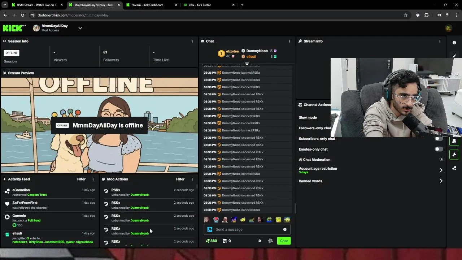Go back with the browser back arrow
The width and height of the screenshot is (462, 260).
(x=5, y=15)
